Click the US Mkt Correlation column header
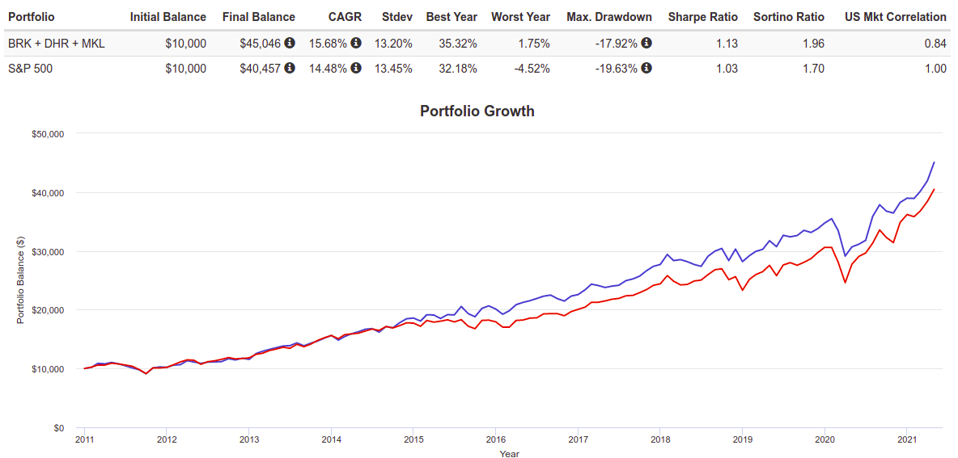 [895, 17]
